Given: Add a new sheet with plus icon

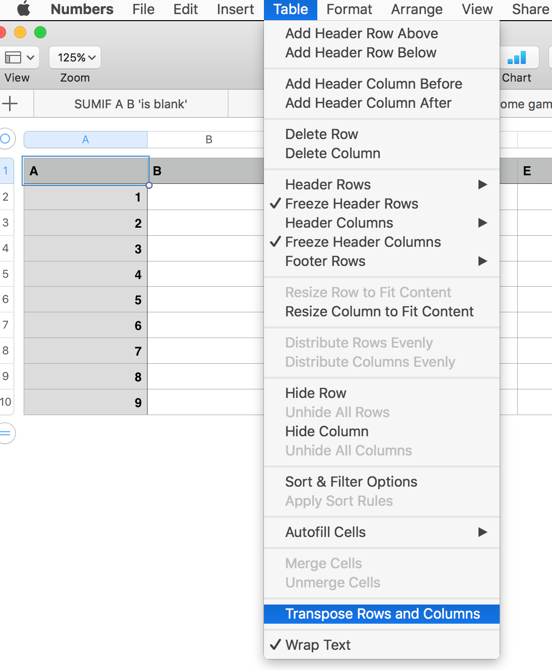Looking at the screenshot, I should click(x=10, y=104).
